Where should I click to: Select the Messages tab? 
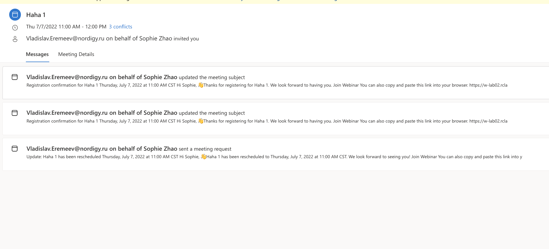click(x=37, y=54)
